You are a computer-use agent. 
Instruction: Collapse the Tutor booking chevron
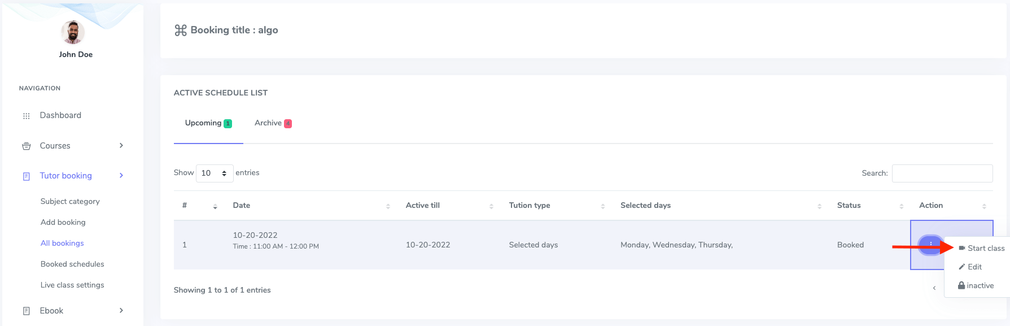pyautogui.click(x=121, y=176)
